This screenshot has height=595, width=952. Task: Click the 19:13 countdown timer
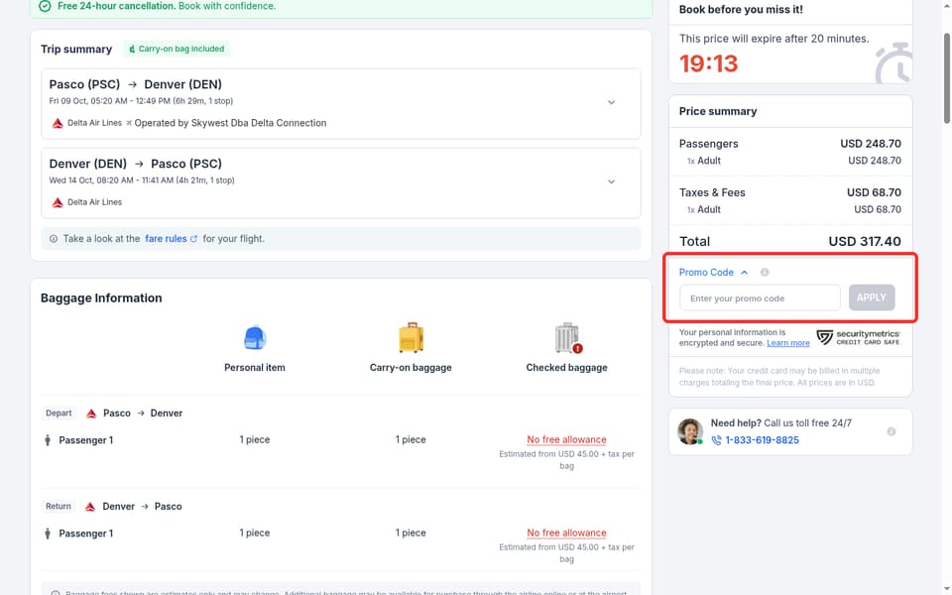coord(708,63)
